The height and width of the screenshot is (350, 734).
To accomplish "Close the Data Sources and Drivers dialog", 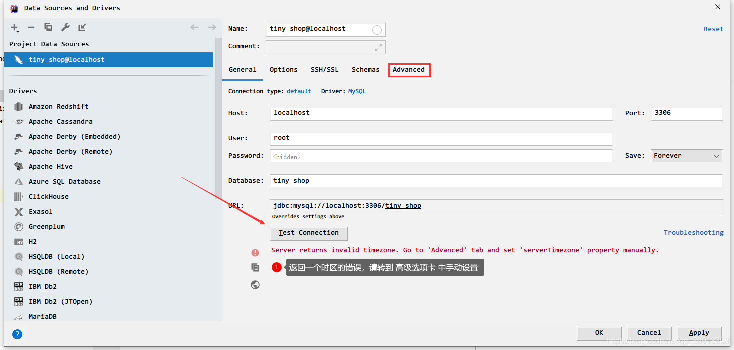I will 717,7.
